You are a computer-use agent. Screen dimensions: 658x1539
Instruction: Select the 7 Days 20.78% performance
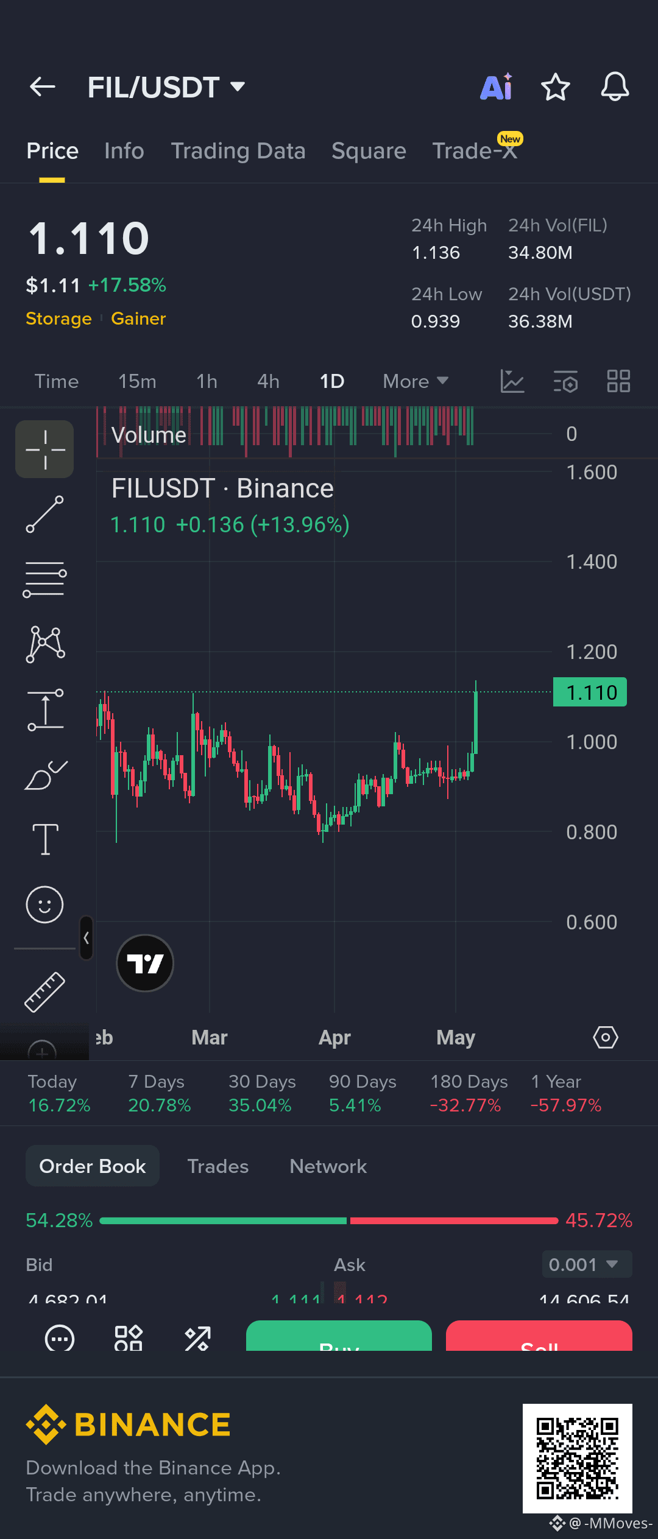pos(159,1093)
